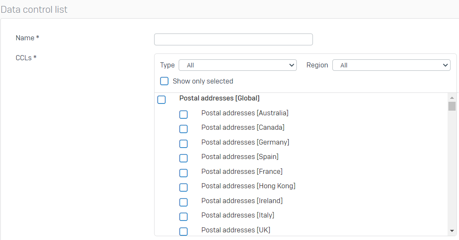Click the scrollbar up arrow
Image resolution: width=459 pixels, height=240 pixels.
(452, 98)
